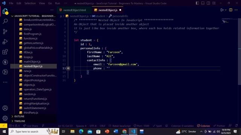
Task: Open loops.js in the explorer
Action: click(28, 57)
